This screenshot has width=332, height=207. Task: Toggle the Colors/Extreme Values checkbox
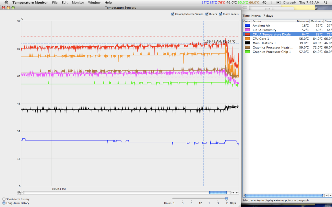[173, 14]
